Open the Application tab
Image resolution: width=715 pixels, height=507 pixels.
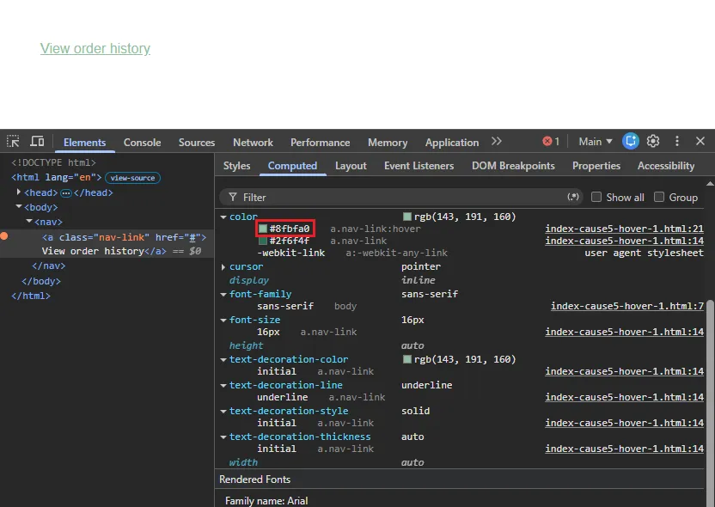[x=452, y=143]
